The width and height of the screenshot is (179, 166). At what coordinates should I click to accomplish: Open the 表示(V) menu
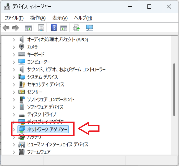[60, 18]
